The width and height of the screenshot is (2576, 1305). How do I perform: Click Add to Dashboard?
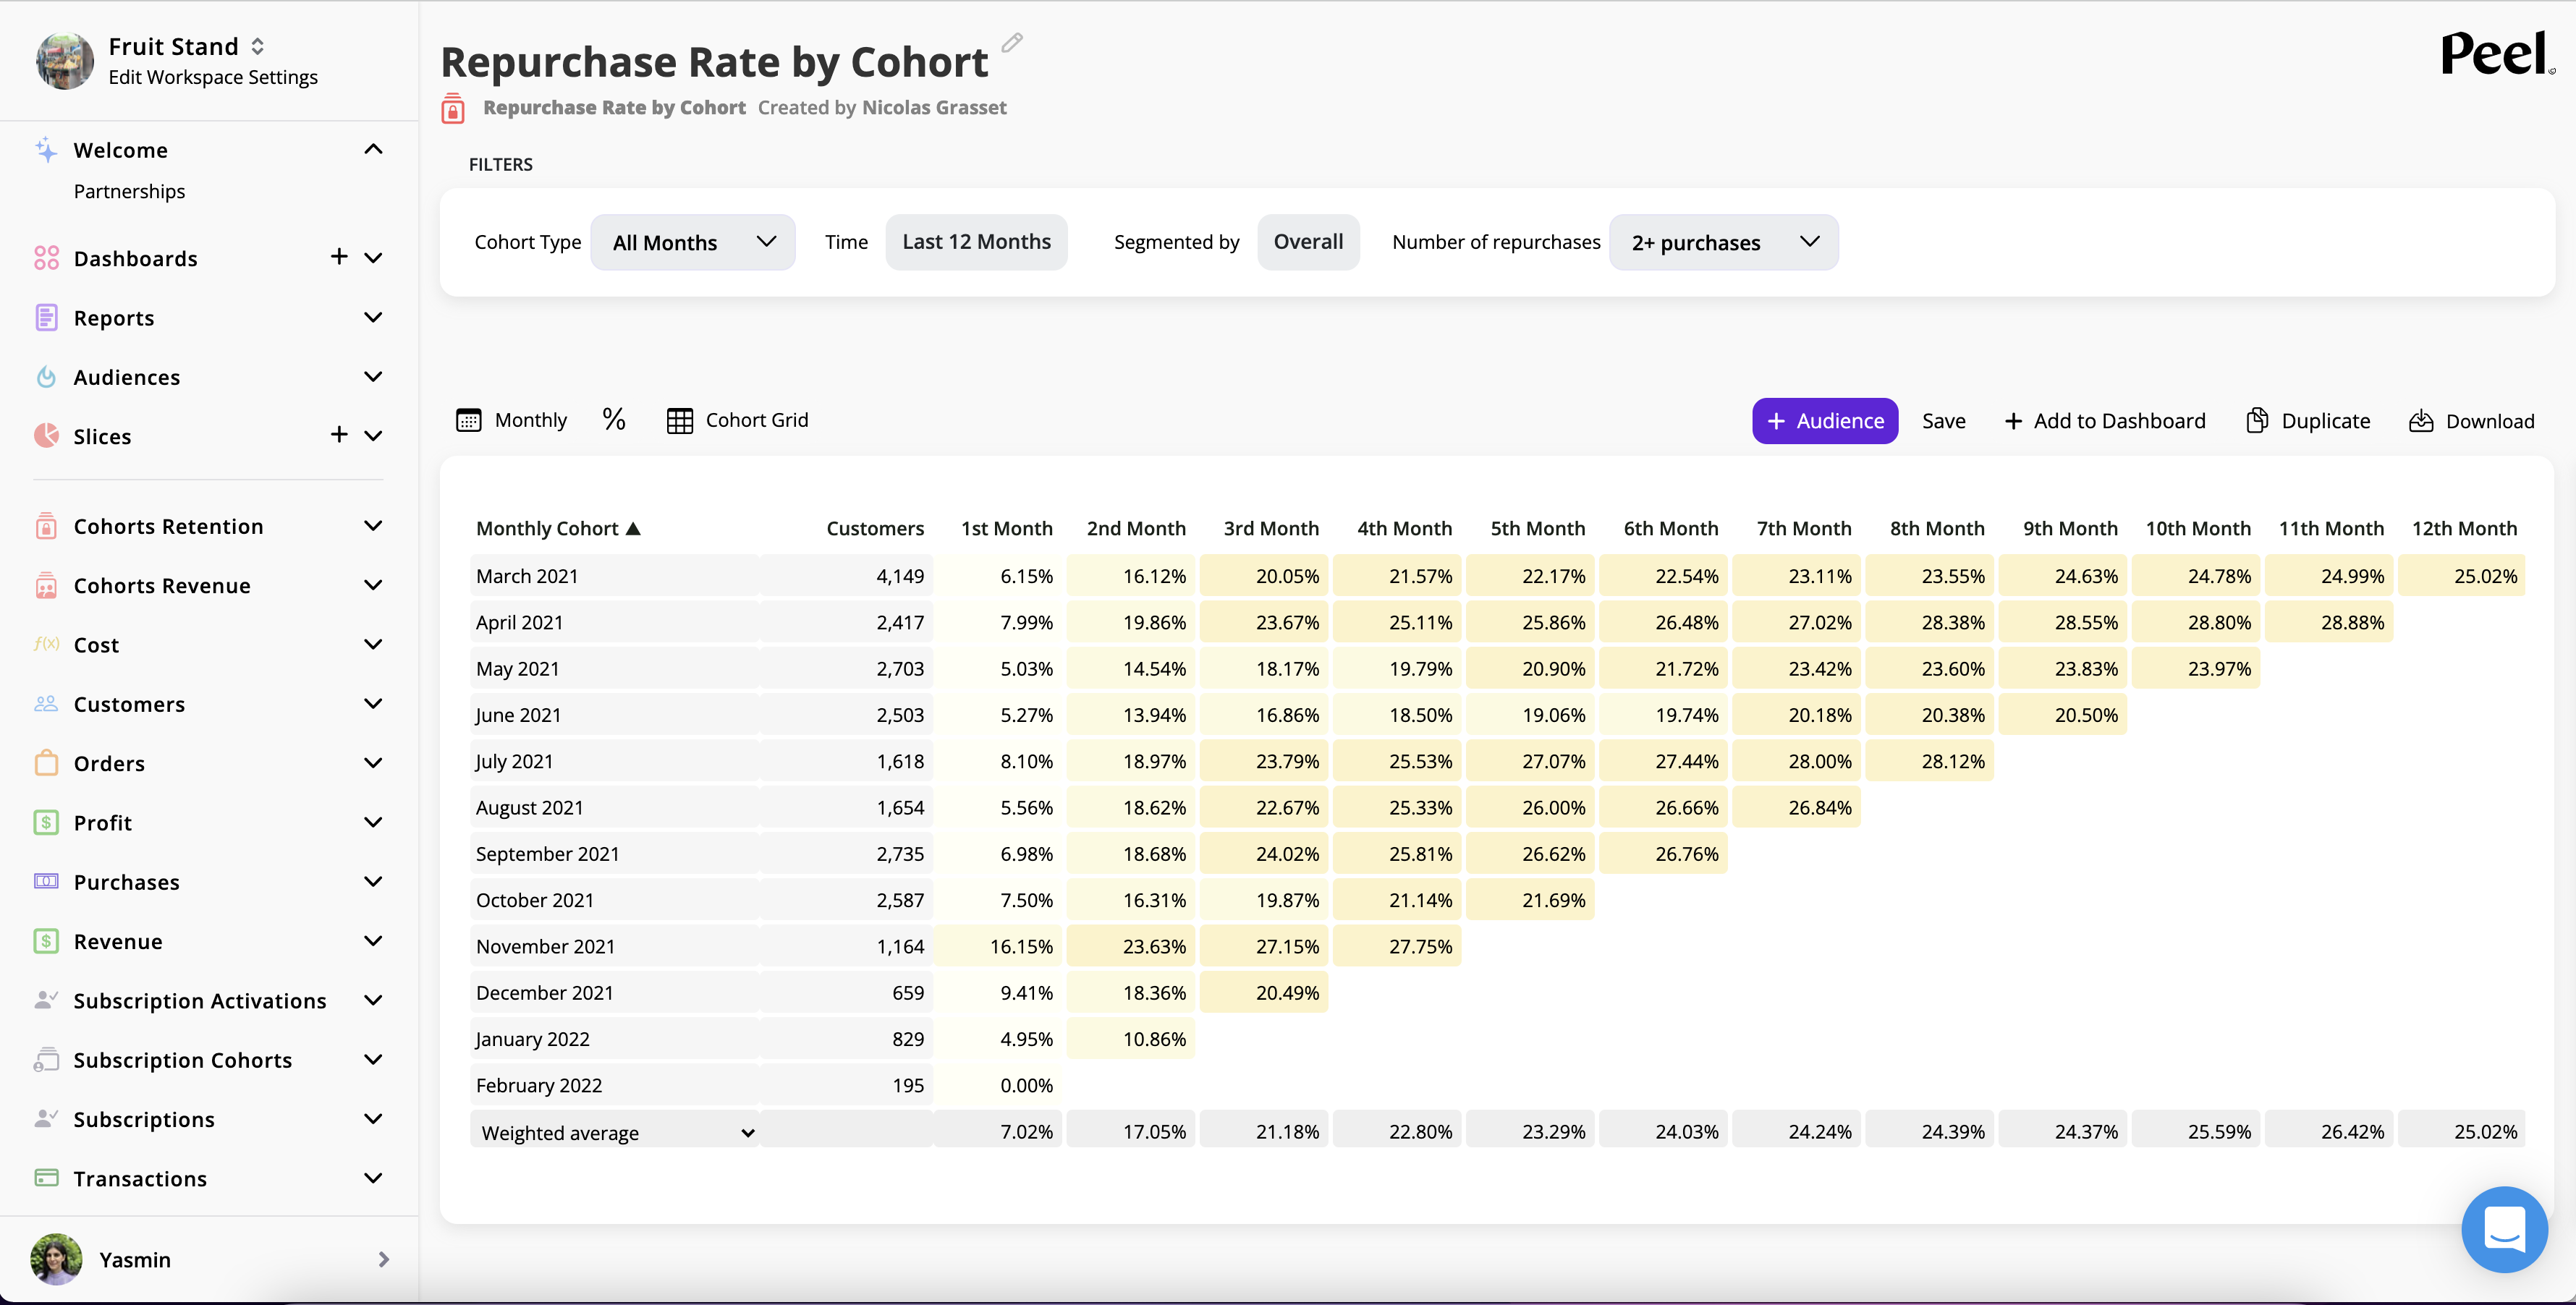[2105, 421]
